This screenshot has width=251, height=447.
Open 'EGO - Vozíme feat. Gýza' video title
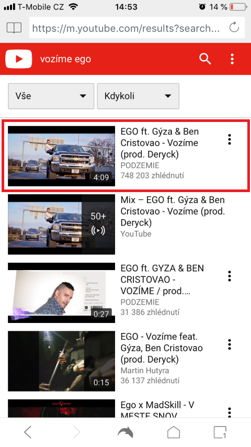tap(162, 348)
